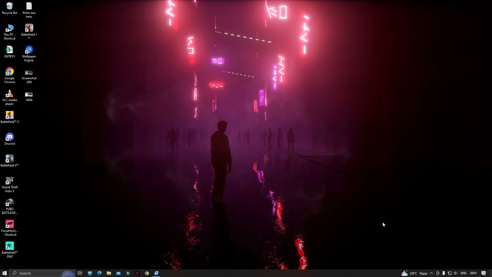
Task: Switch the ENG input language indicator
Action: (x=464, y=273)
